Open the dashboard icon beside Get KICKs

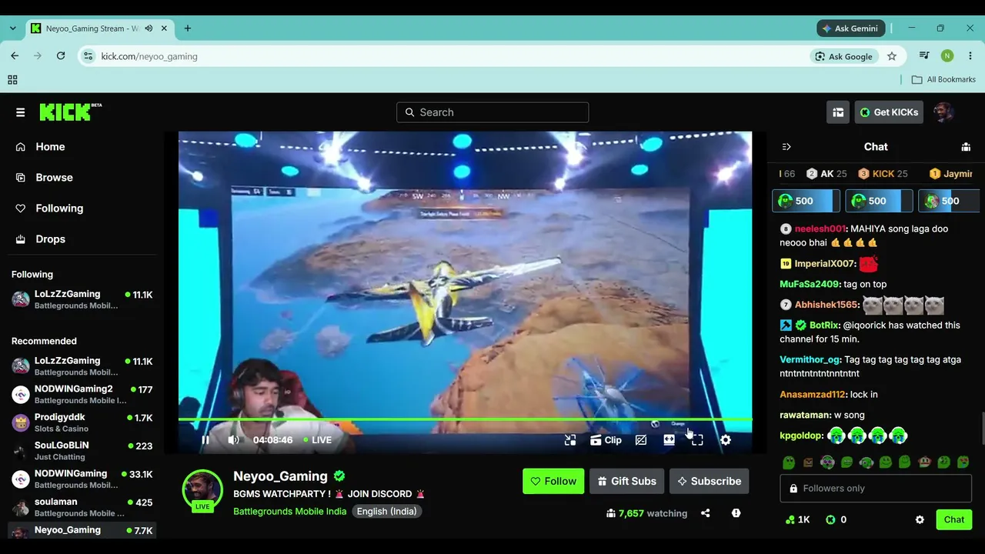point(838,112)
